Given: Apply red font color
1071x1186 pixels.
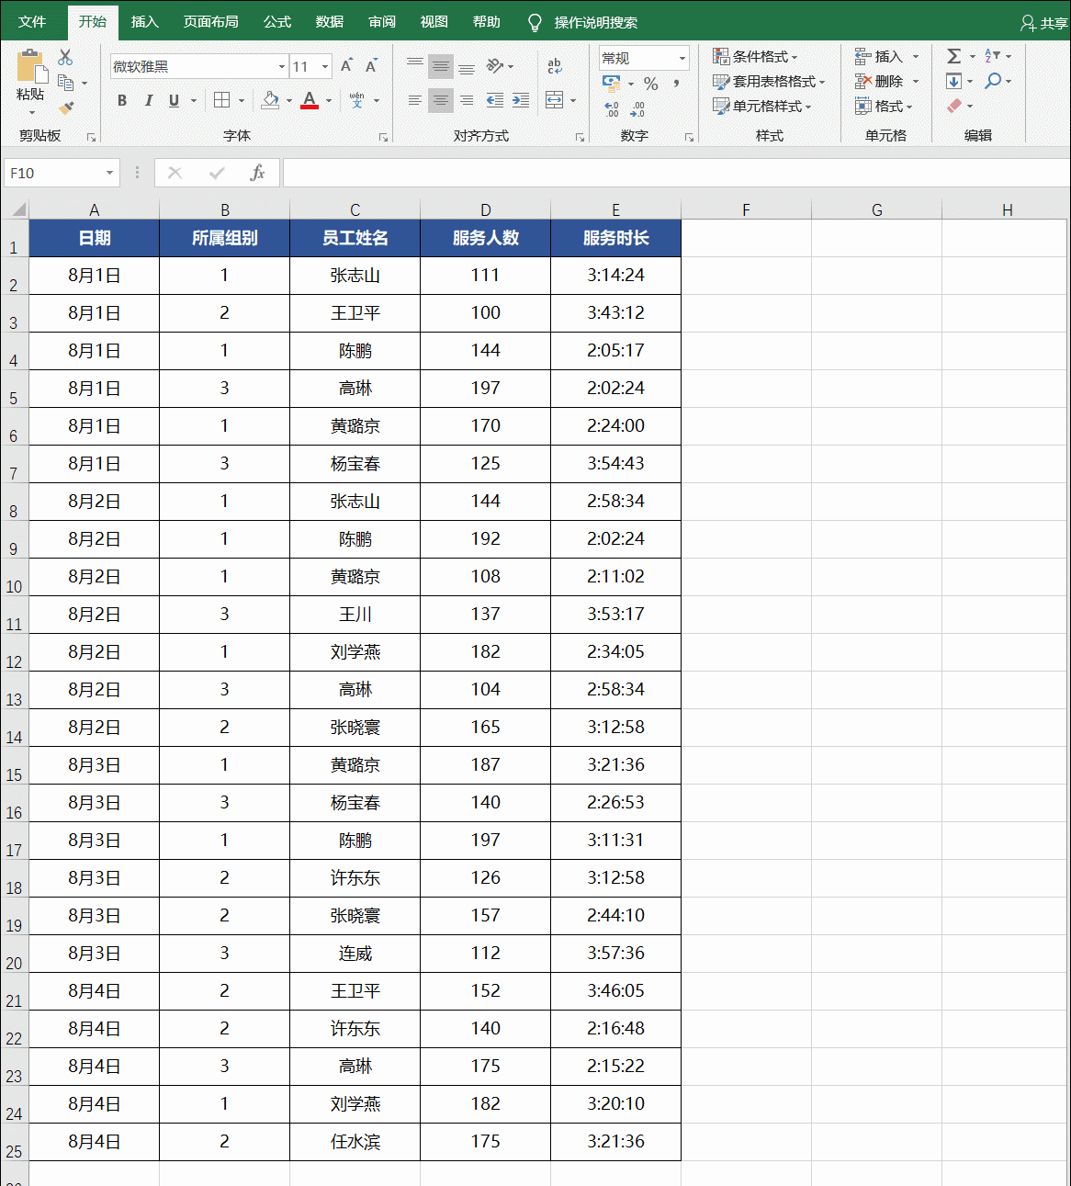Looking at the screenshot, I should (310, 100).
